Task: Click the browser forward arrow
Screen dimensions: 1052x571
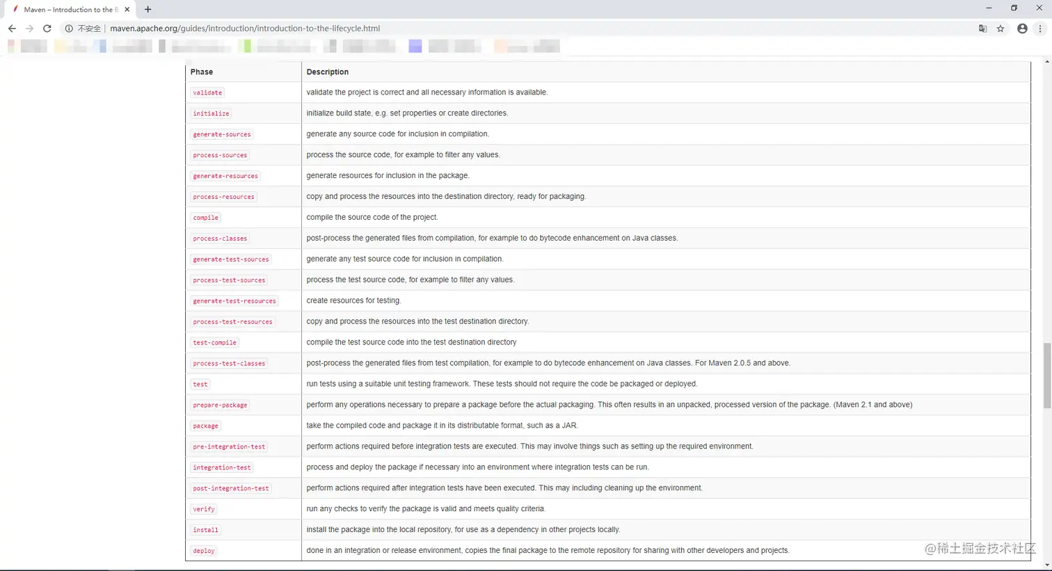Action: tap(29, 29)
